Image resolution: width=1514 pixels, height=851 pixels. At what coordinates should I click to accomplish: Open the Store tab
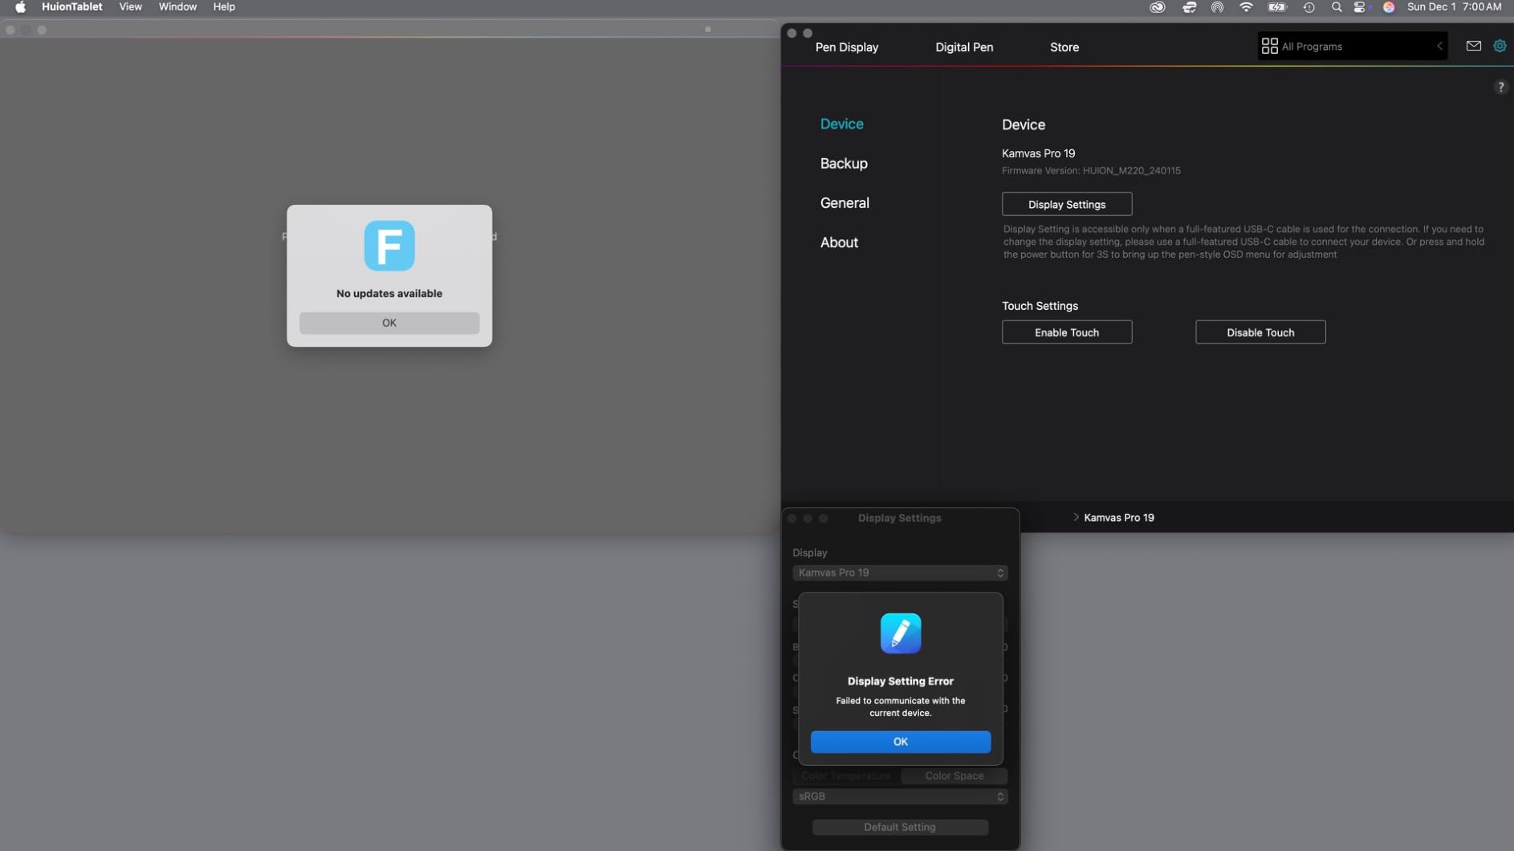pos(1064,47)
